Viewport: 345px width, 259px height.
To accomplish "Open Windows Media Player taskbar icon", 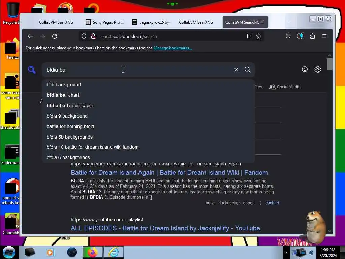I will coord(50,252).
